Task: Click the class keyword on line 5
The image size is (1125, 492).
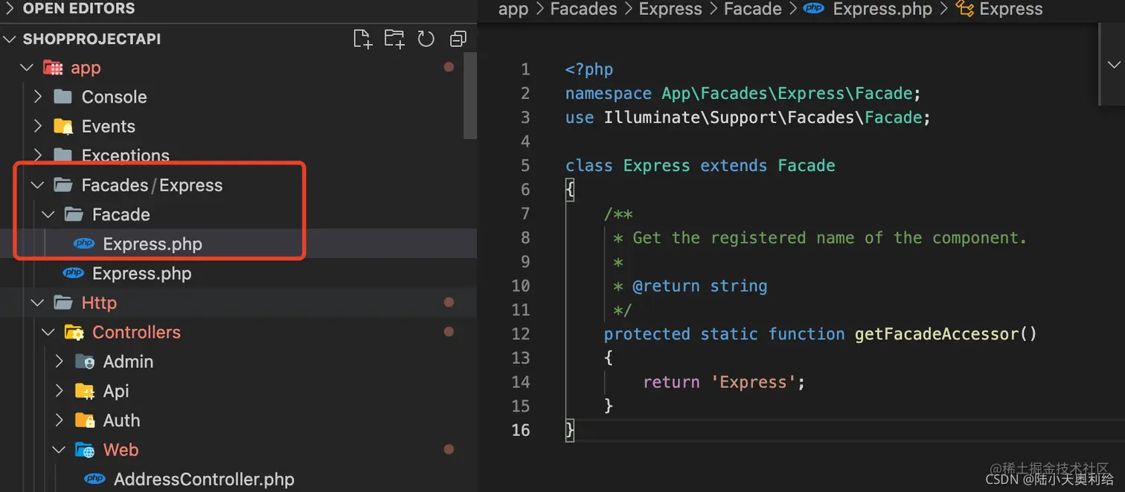Action: coord(589,165)
